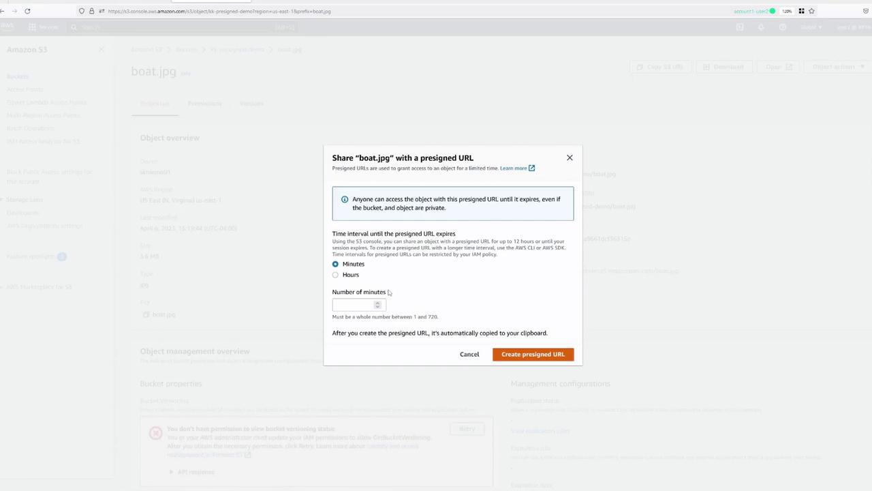Screen dimensions: 872x491
Task: Select the Minutes radio option
Action: pos(335,264)
